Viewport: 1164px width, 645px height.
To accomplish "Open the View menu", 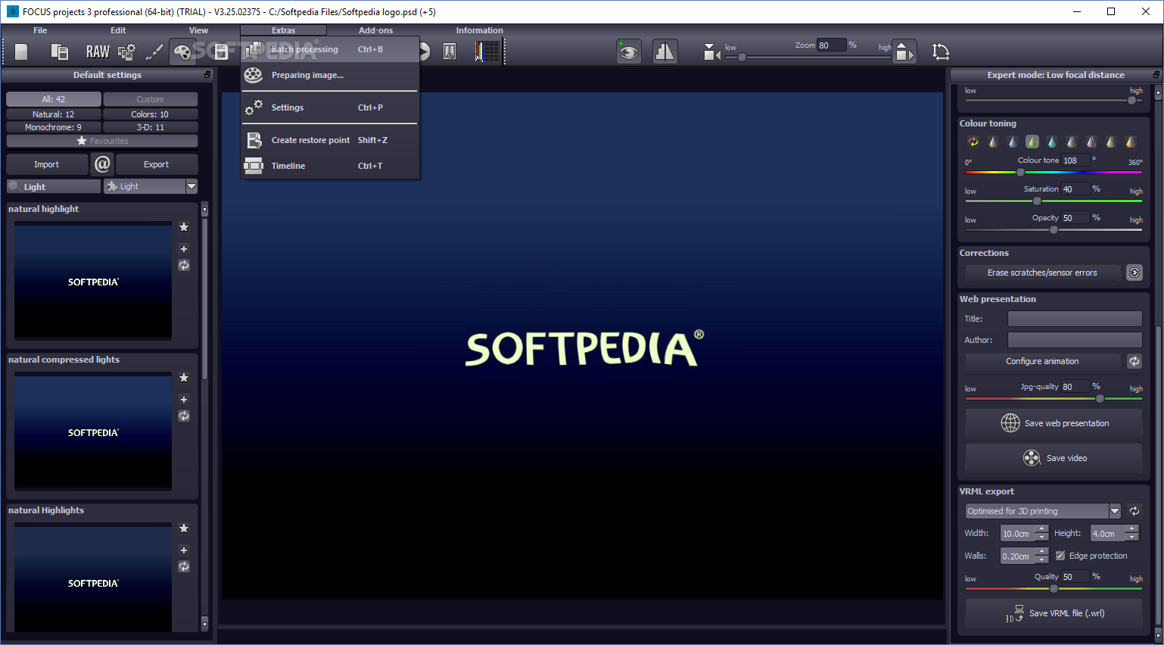I will [198, 30].
